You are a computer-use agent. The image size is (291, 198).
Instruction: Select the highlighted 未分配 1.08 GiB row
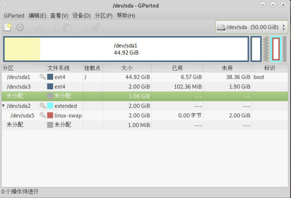tap(145, 96)
